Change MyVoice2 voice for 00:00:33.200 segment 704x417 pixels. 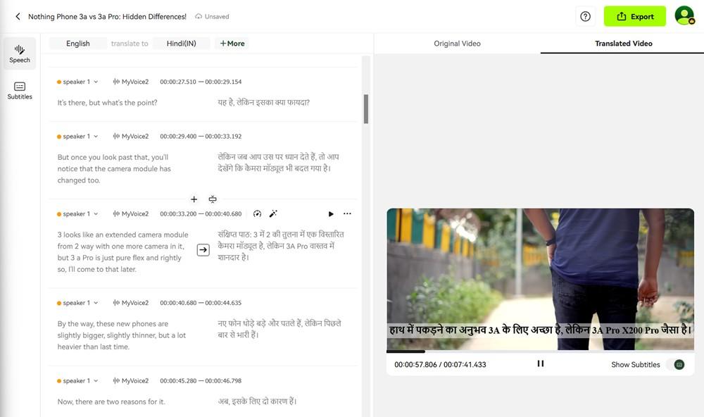131,214
